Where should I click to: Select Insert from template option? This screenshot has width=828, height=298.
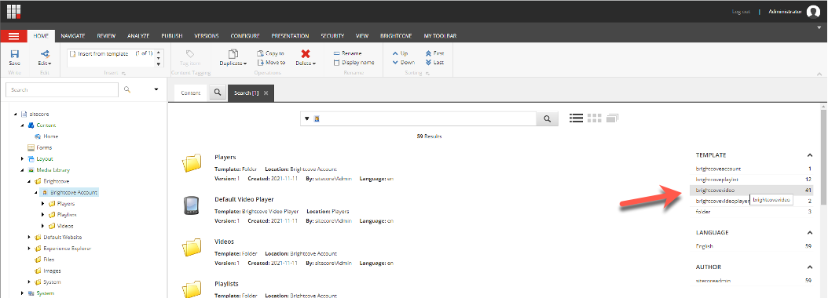tap(103, 53)
